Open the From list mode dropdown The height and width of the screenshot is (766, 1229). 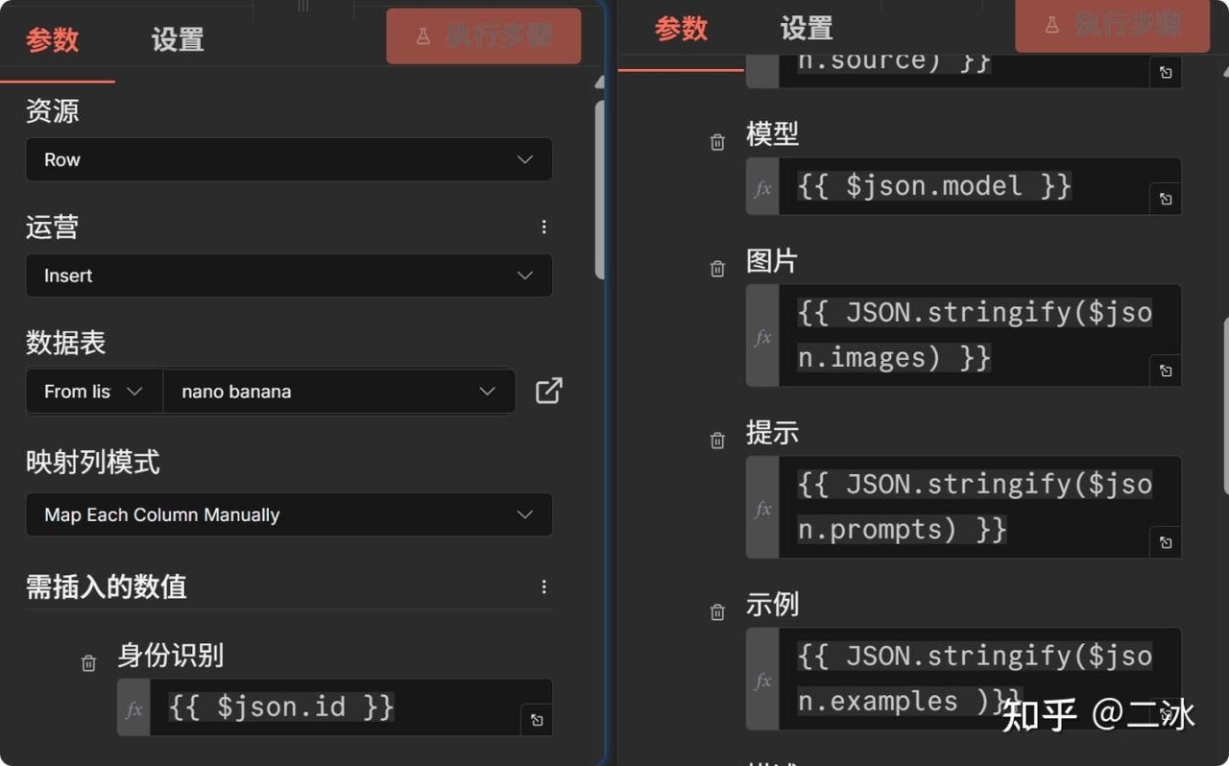(x=93, y=392)
